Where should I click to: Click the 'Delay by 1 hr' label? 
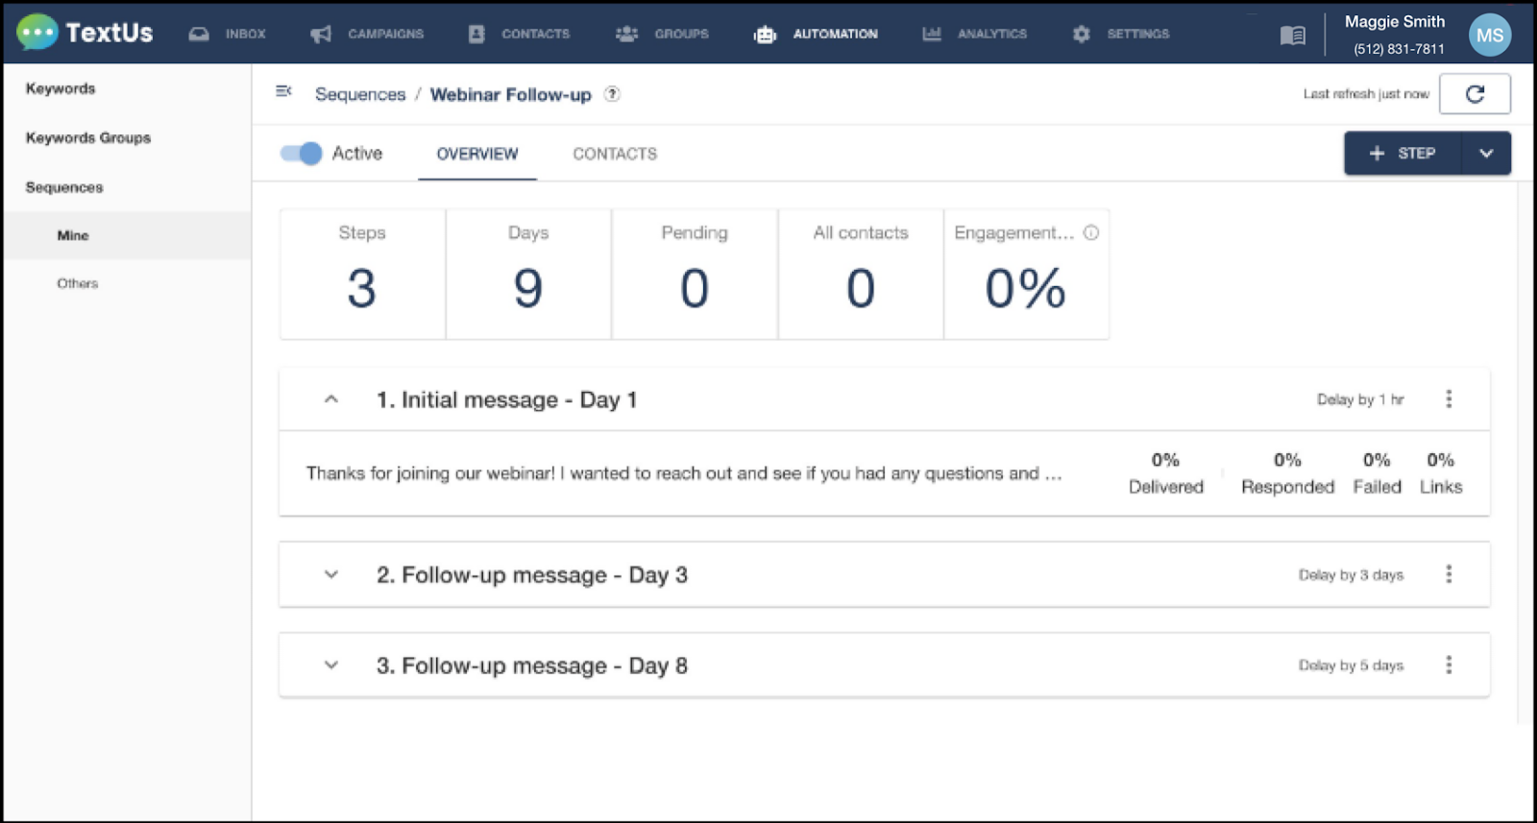click(1360, 399)
